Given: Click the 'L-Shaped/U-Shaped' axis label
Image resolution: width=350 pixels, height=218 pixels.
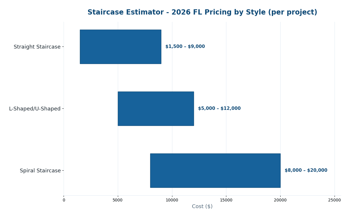Looking at the screenshot, I should [35, 109].
